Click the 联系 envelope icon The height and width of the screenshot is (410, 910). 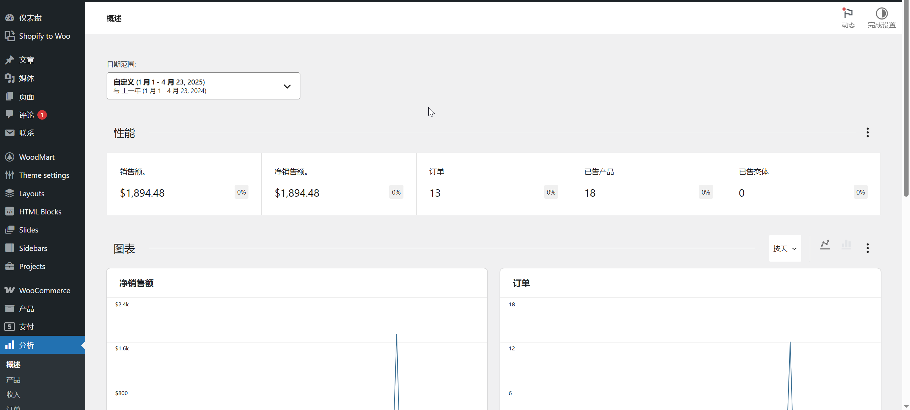(10, 133)
